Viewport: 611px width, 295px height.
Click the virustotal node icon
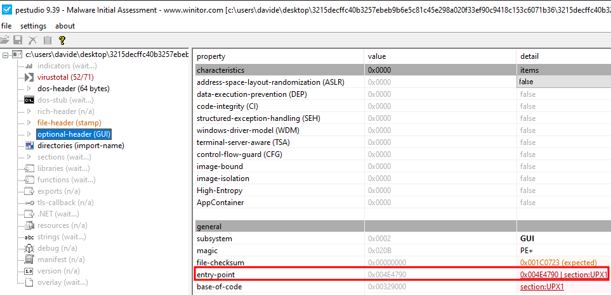pos(29,77)
